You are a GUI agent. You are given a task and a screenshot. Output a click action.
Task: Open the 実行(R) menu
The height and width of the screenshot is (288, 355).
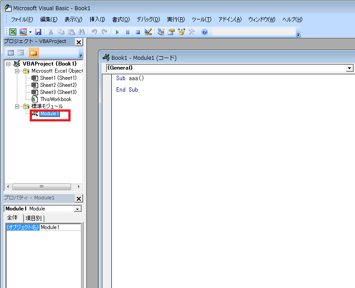tap(176, 19)
